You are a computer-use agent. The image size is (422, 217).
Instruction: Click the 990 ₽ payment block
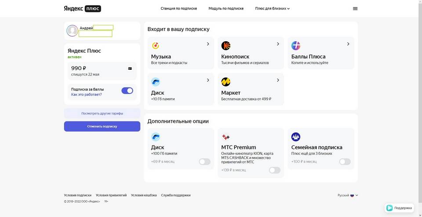click(x=102, y=71)
